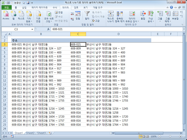Launch Text to Columns (텍스트 나누기)
Image resolution: width=187 pixels, height=140 pixels.
coord(111,17)
